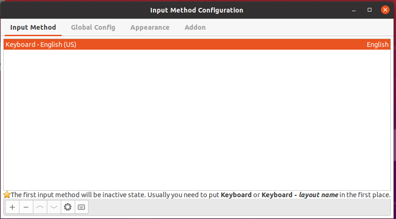Click the English language label in the row
The height and width of the screenshot is (219, 396).
[377, 45]
